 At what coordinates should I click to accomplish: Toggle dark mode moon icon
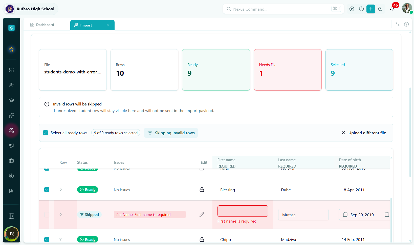pyautogui.click(x=380, y=9)
